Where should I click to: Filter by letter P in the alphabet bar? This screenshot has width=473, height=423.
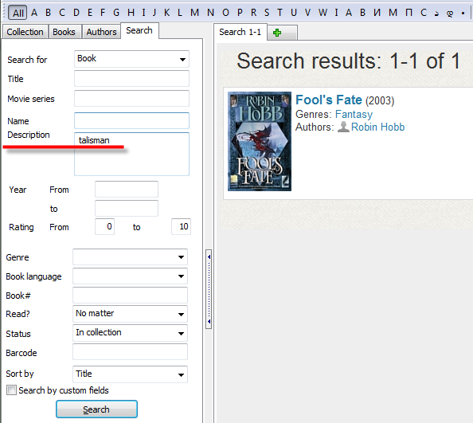(x=240, y=13)
